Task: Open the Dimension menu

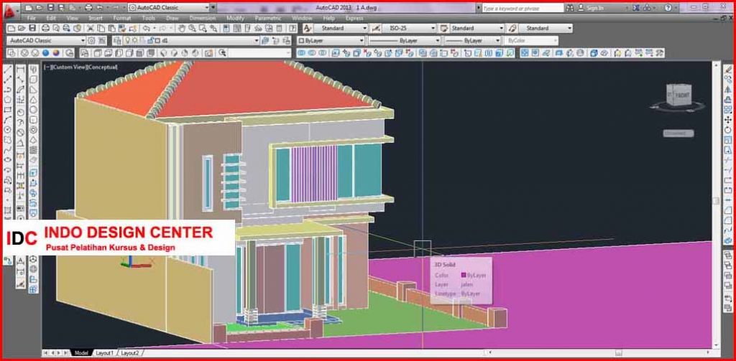Action: pos(202,18)
